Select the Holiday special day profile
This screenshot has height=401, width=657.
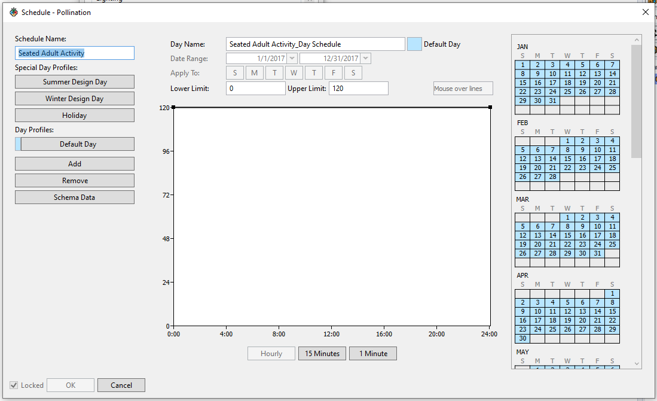point(75,116)
